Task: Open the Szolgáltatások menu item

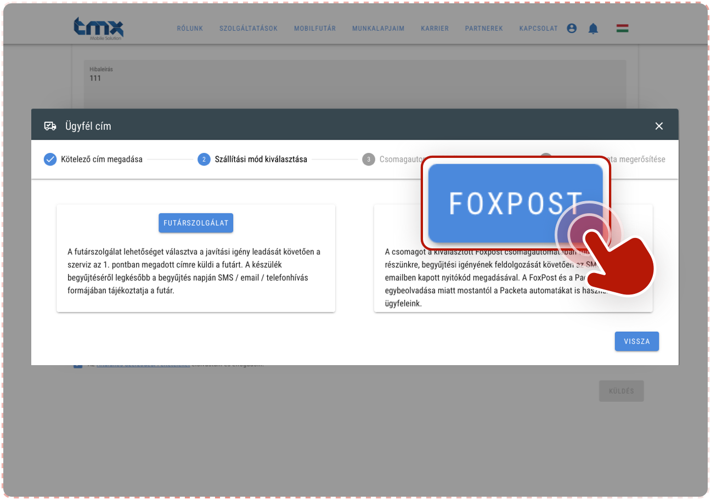Action: pos(249,29)
